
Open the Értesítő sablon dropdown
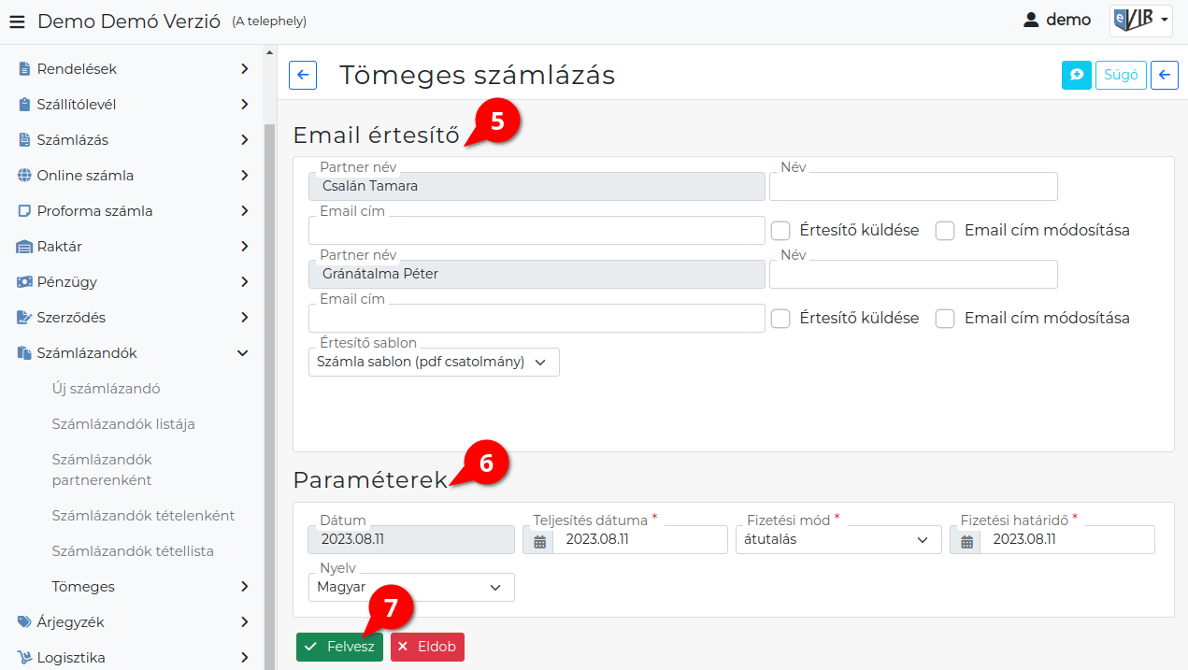point(434,363)
